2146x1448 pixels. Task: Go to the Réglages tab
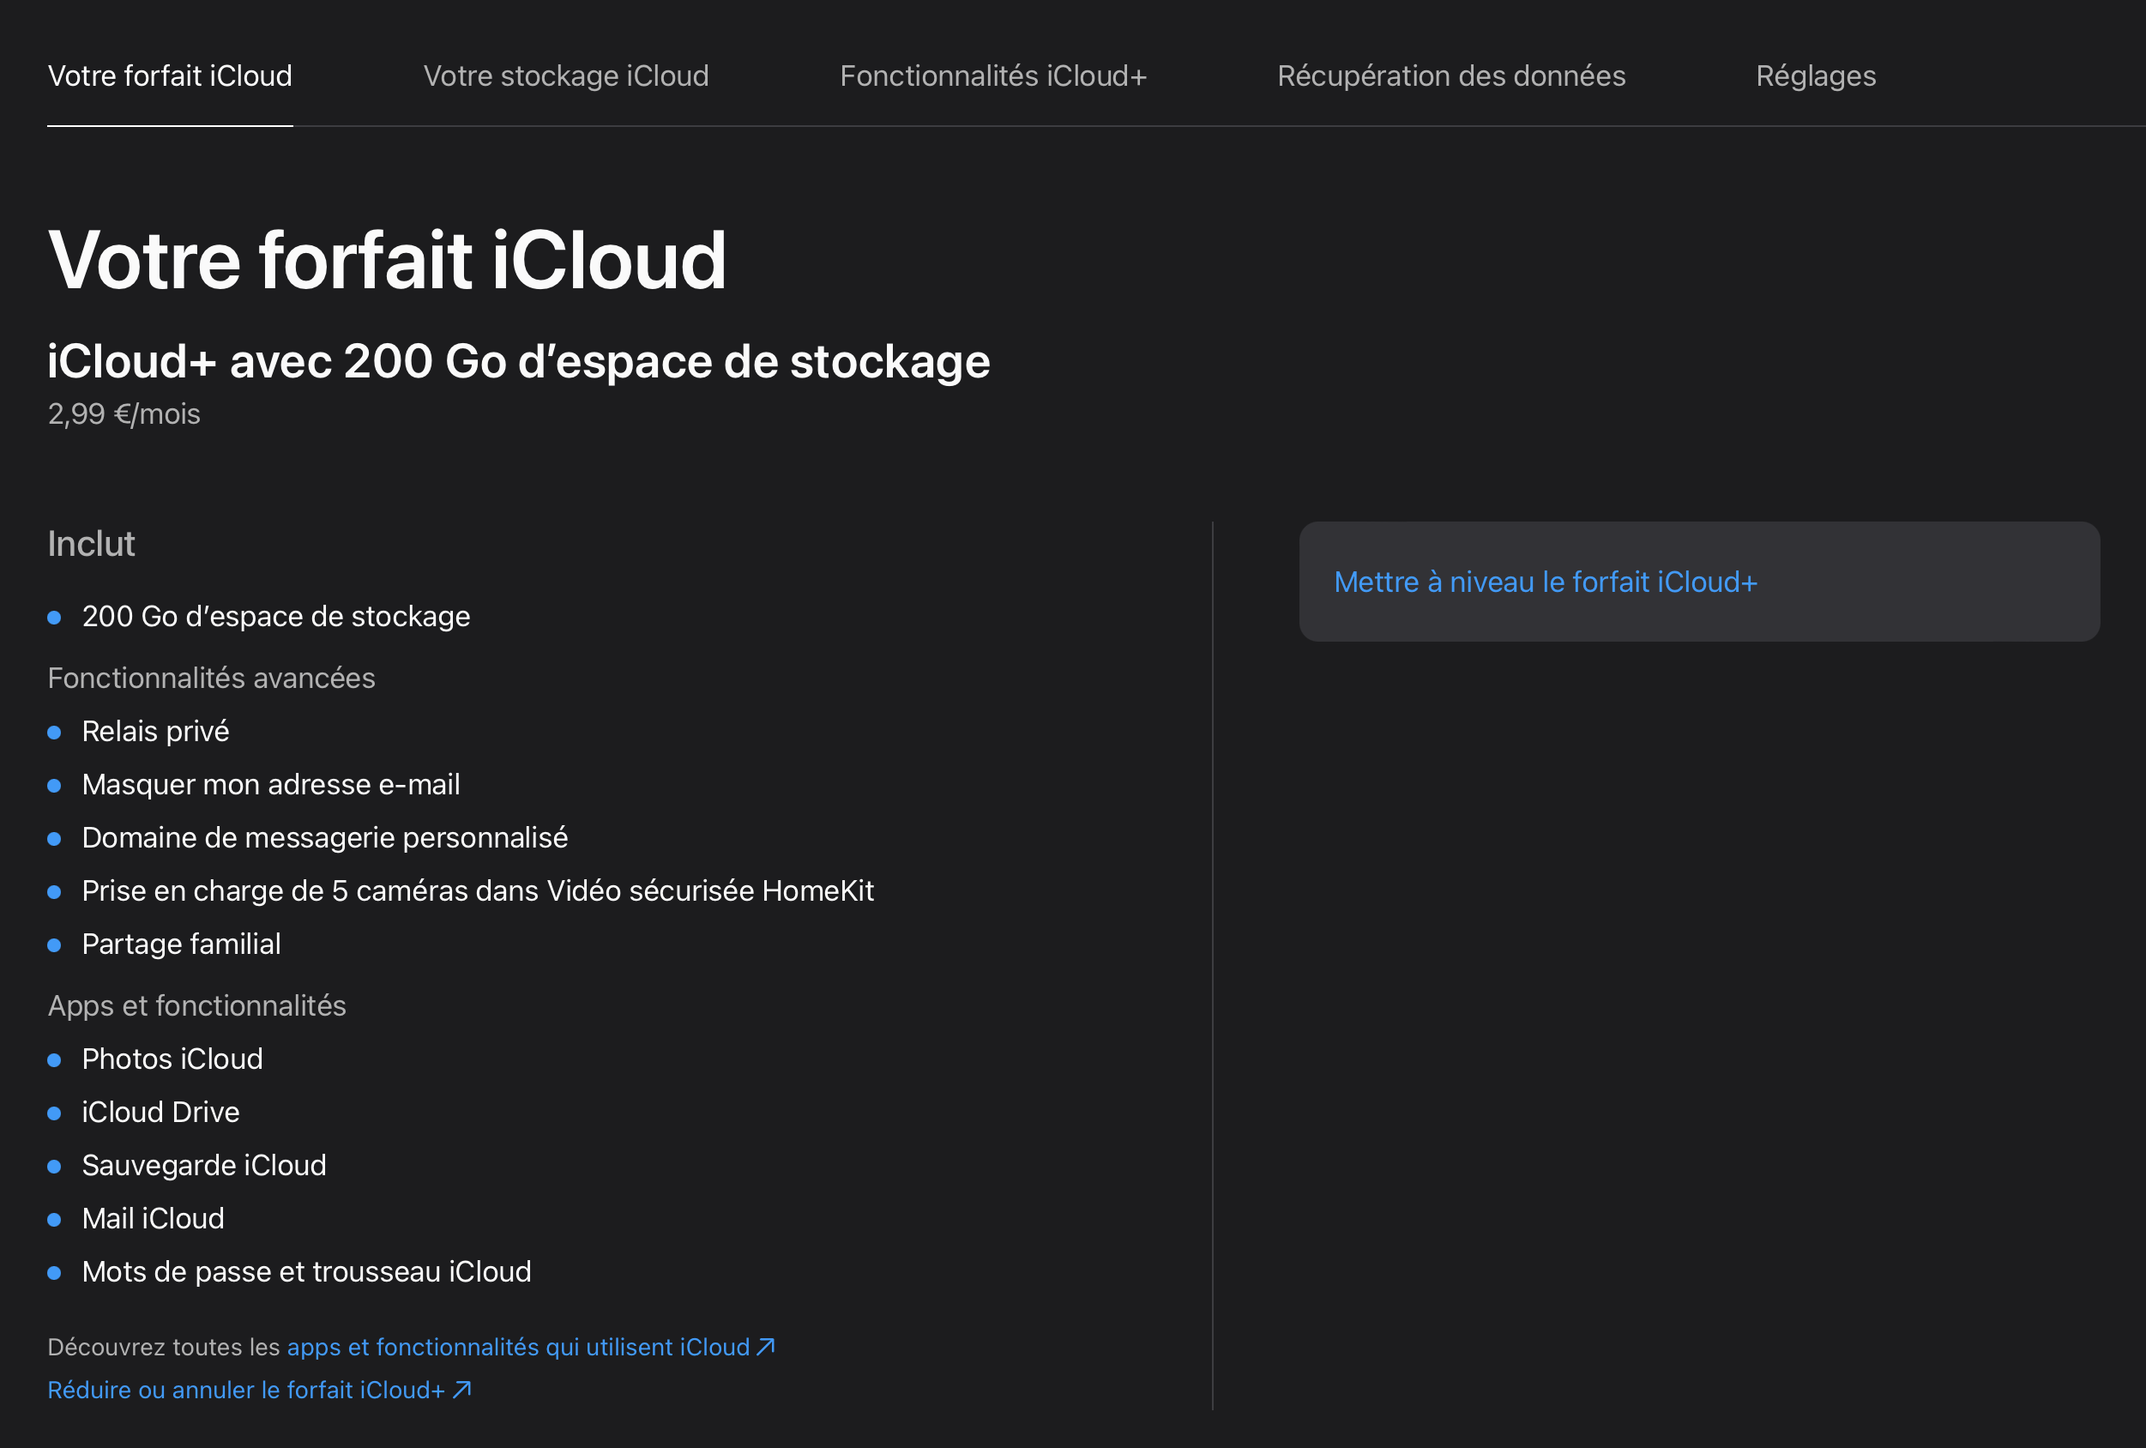coord(1816,75)
